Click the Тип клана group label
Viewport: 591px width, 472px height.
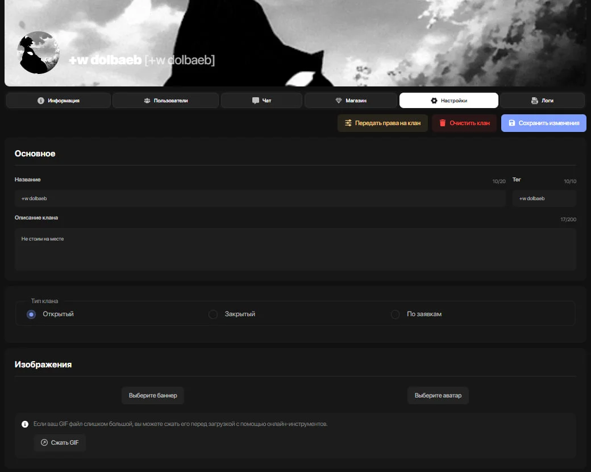(44, 301)
